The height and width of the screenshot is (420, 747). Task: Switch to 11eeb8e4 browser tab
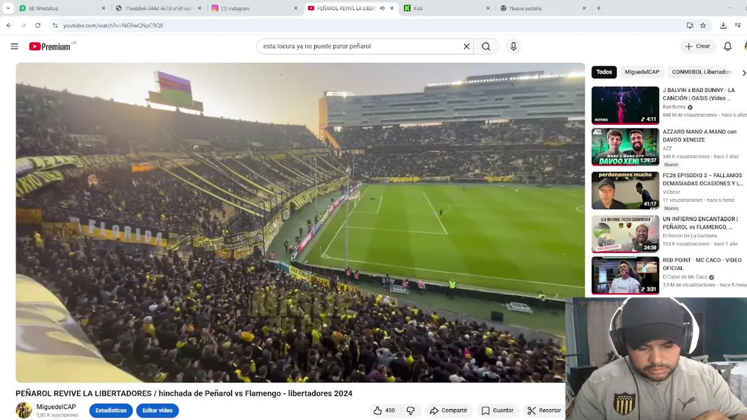pos(157,8)
